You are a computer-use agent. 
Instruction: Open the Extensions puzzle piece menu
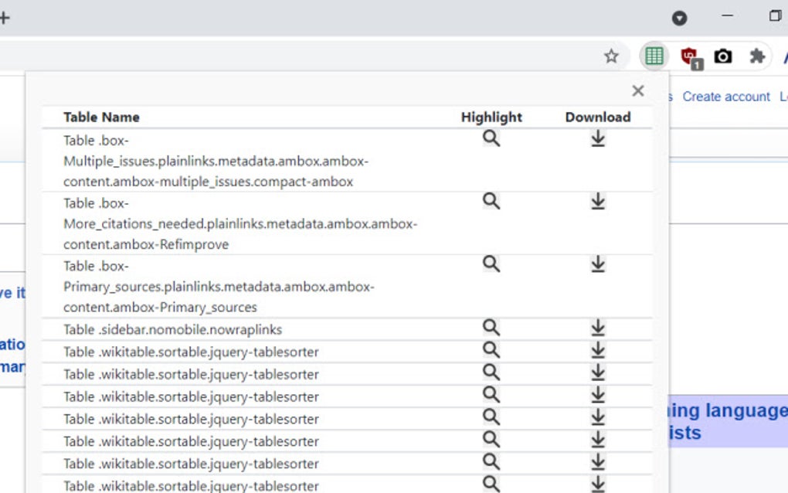pyautogui.click(x=757, y=55)
